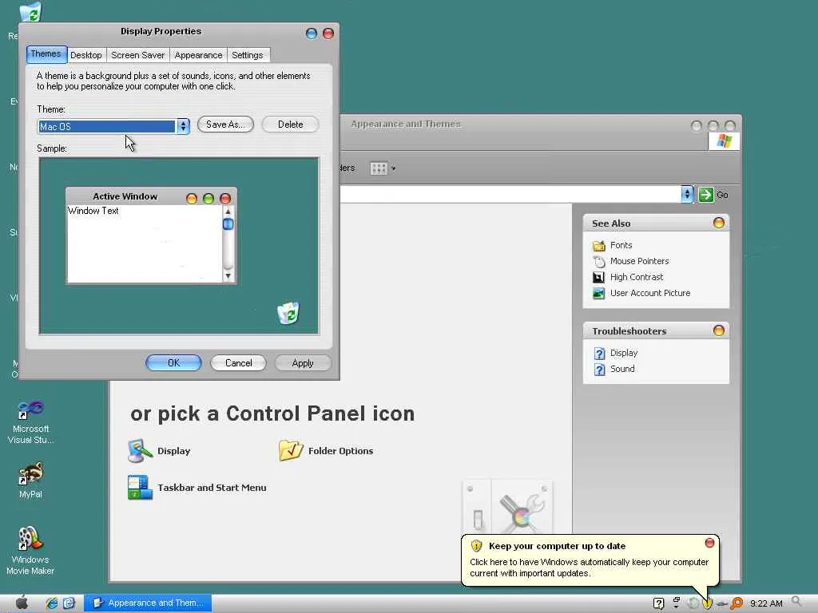Close Display Properties with red button
This screenshot has width=818, height=613.
pyautogui.click(x=328, y=34)
